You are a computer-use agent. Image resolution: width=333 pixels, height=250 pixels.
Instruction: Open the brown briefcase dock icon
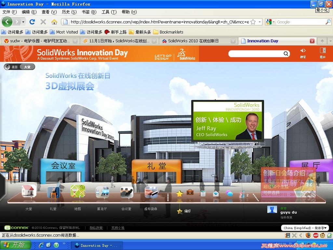190,192
